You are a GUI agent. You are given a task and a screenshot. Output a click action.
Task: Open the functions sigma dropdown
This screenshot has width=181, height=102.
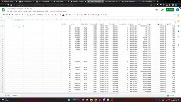point(106,15)
